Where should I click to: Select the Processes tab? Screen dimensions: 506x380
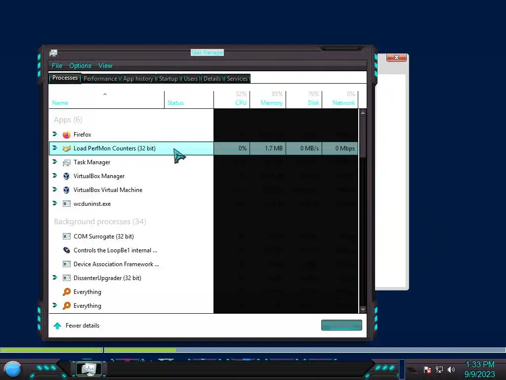(x=65, y=78)
